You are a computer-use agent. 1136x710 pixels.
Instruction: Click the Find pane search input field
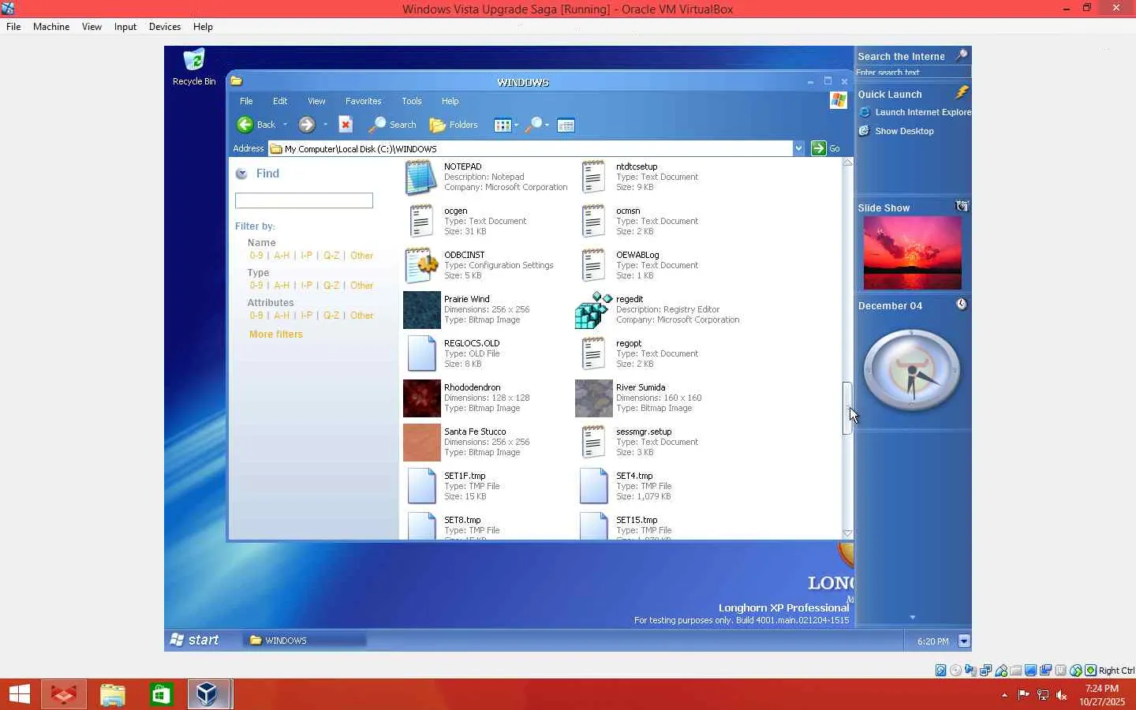pyautogui.click(x=304, y=201)
